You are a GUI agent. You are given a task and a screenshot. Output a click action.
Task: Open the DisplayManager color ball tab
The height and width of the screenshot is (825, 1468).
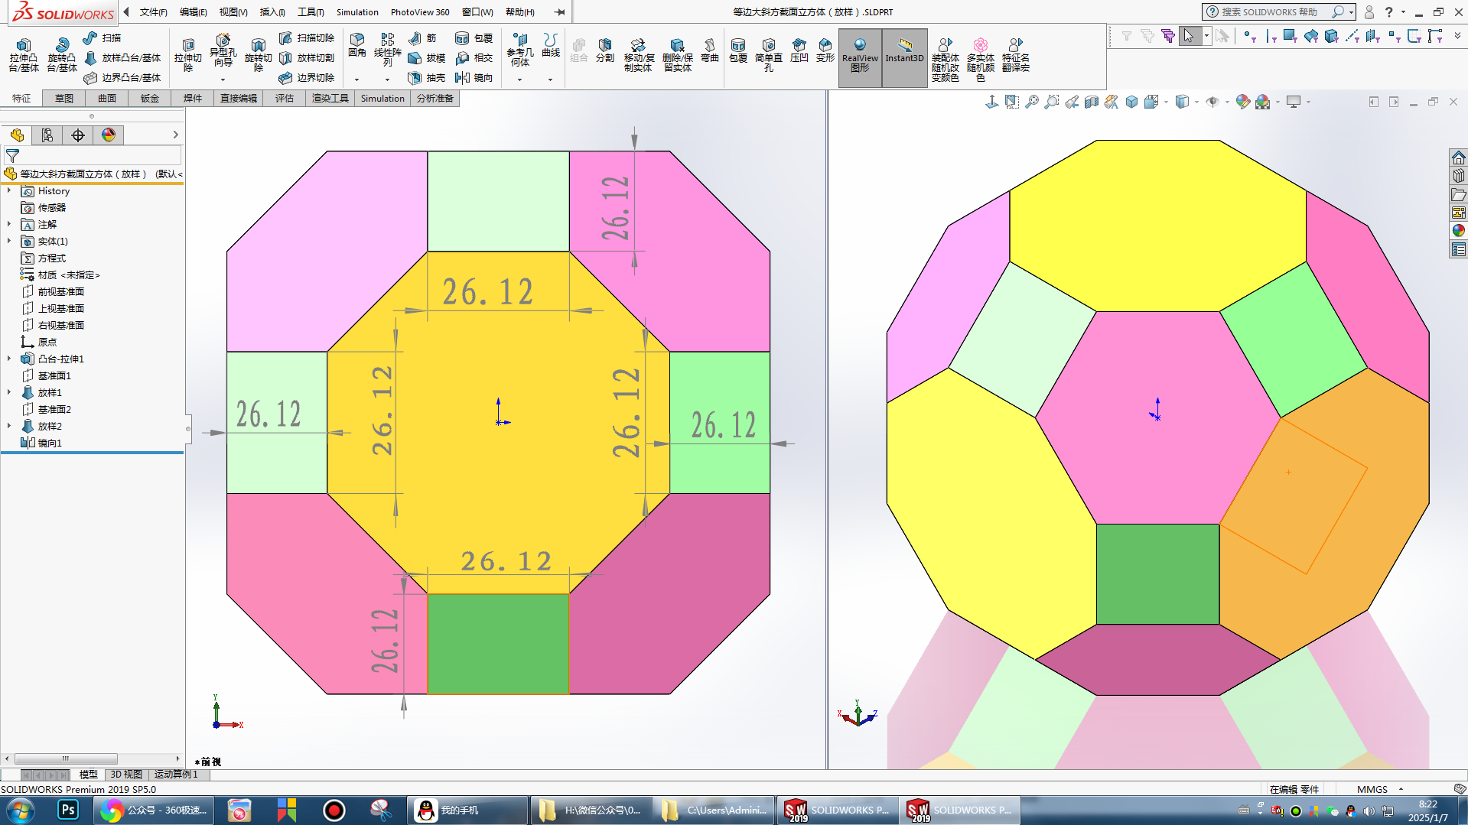click(x=109, y=135)
